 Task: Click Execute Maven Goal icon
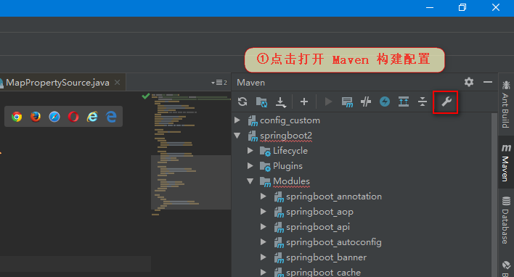coord(347,102)
